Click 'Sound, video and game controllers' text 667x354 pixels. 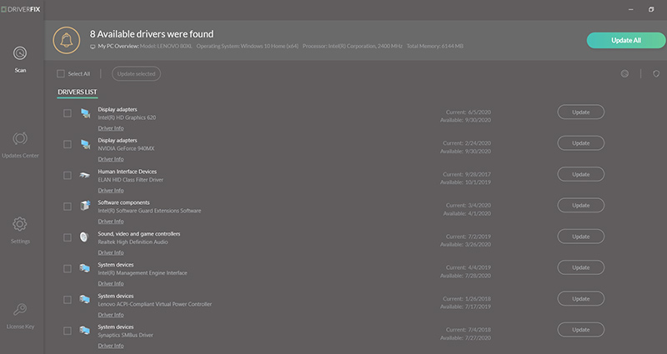[x=139, y=234]
